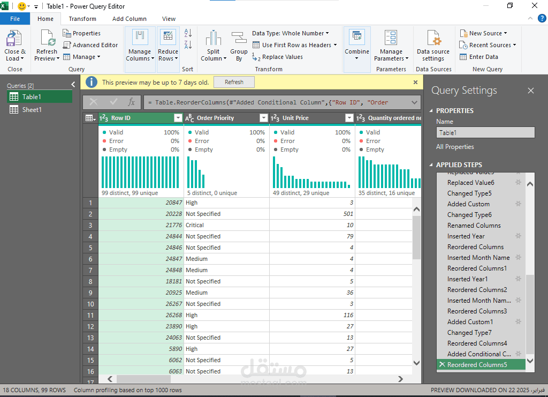
Task: Open gear settings for Inserted Month Name step
Action: [x=518, y=257]
